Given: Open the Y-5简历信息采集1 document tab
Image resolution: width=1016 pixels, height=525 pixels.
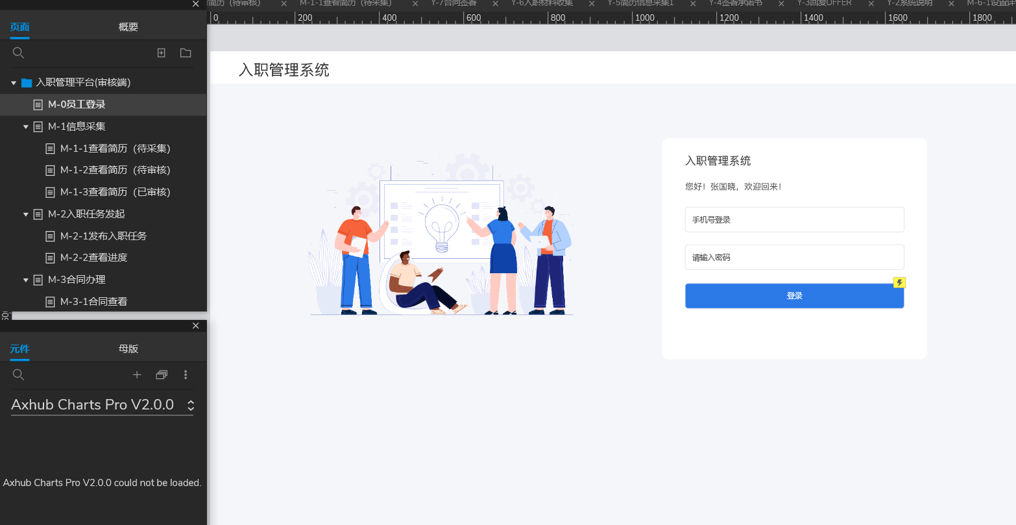Looking at the screenshot, I should pos(640,3).
